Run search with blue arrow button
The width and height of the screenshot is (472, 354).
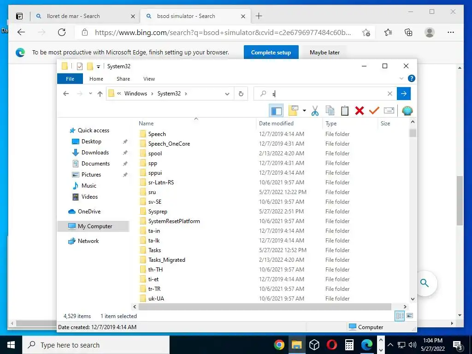click(x=404, y=94)
